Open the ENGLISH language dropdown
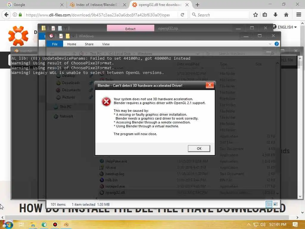 (287, 27)
